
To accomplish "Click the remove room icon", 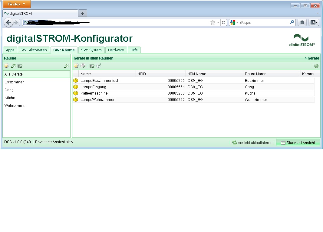I will pos(66,66).
